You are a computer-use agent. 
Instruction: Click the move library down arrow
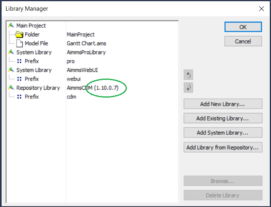188,88
